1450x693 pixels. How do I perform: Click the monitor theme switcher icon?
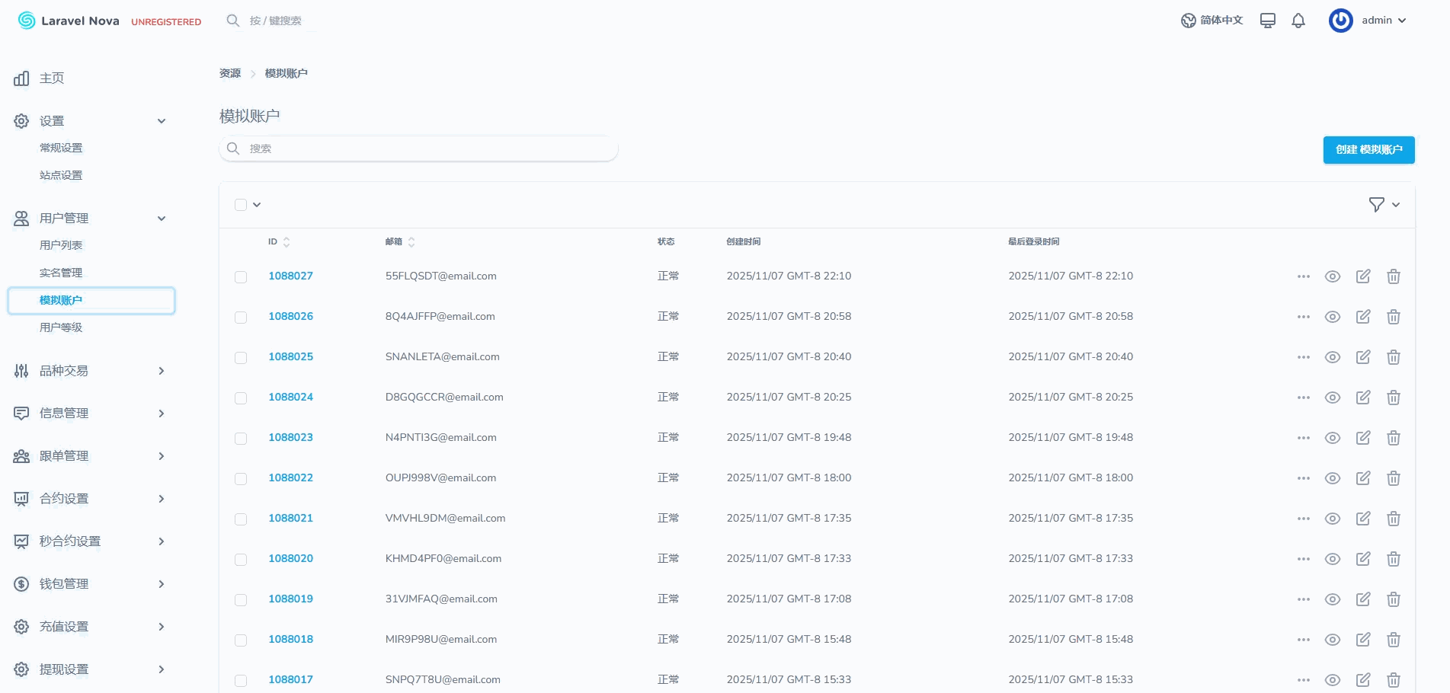tap(1267, 21)
